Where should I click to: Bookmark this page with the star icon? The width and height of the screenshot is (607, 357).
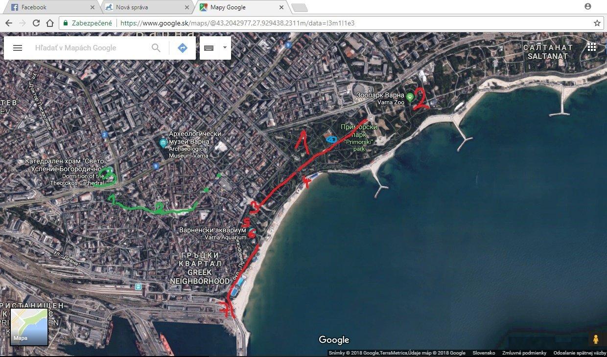tap(597, 23)
